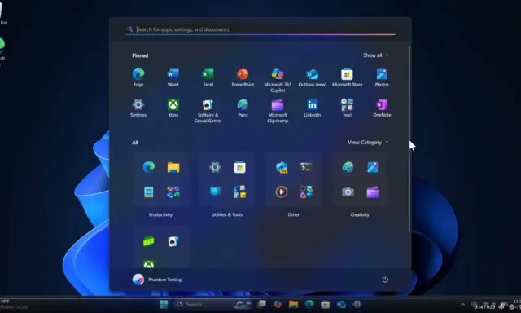Launch Word from pinned apps
The height and width of the screenshot is (313, 521).
click(x=173, y=77)
